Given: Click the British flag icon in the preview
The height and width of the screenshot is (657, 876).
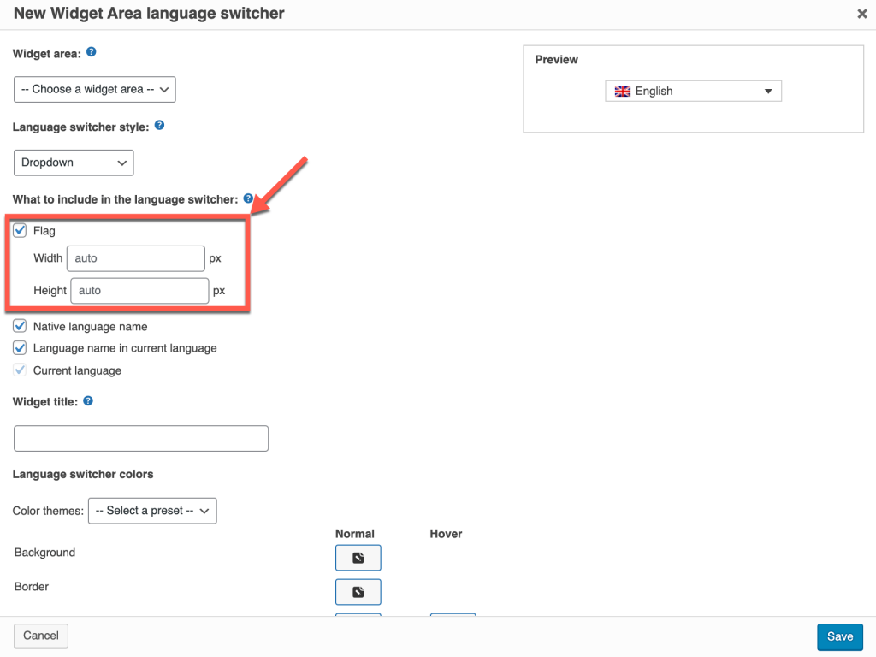Looking at the screenshot, I should pyautogui.click(x=623, y=91).
